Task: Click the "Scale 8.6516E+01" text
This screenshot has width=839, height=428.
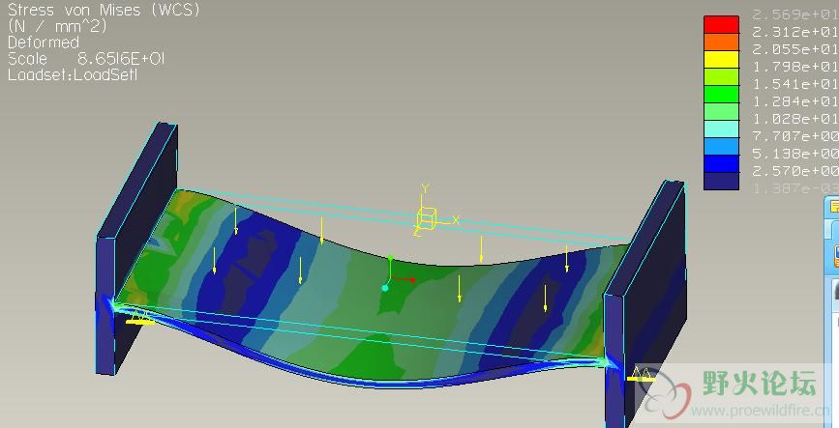Action: (86, 59)
